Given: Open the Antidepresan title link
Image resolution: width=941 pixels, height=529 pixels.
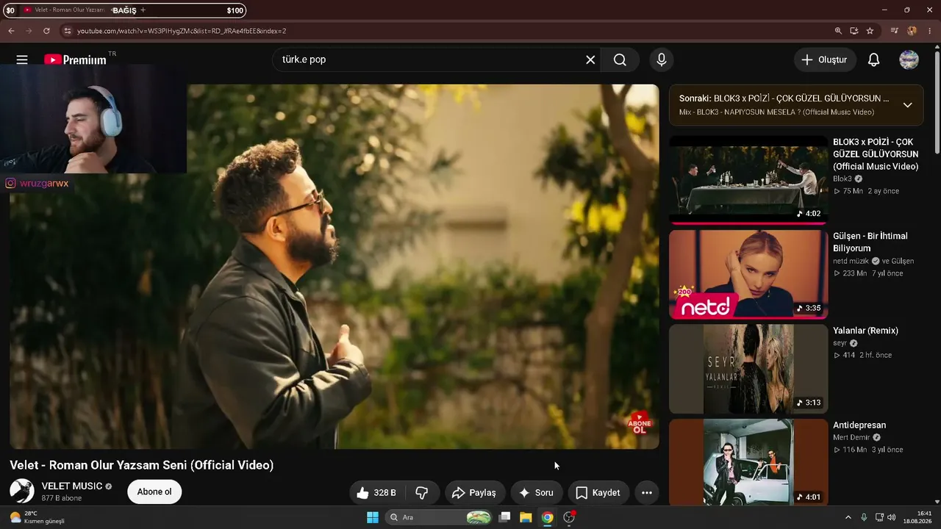Looking at the screenshot, I should coord(859,425).
